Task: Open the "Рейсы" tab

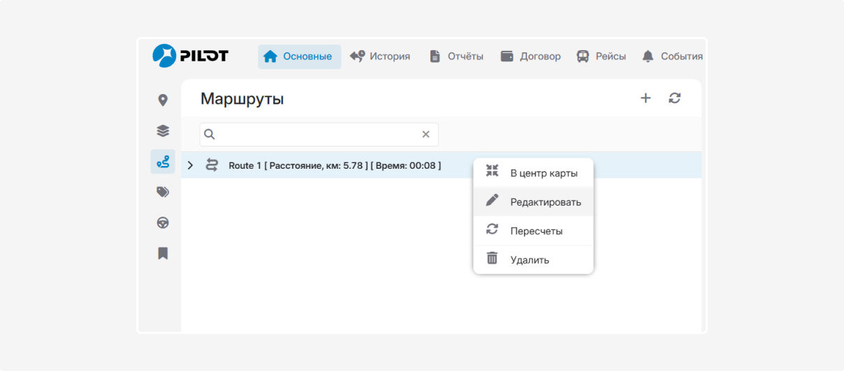Action: pos(601,56)
